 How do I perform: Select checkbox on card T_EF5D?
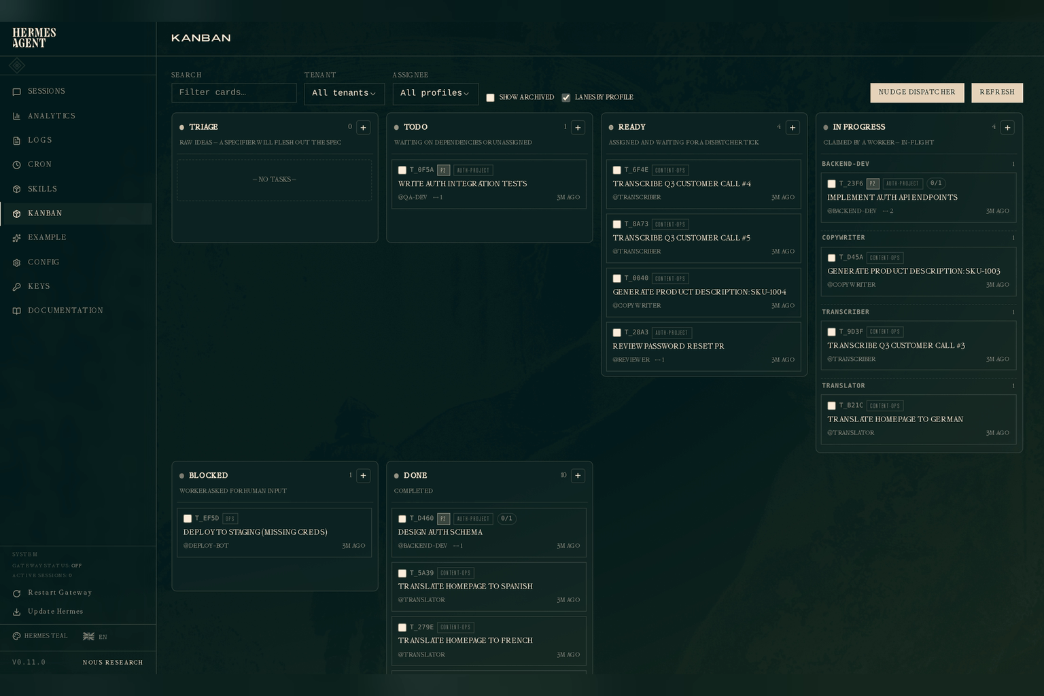pos(188,519)
